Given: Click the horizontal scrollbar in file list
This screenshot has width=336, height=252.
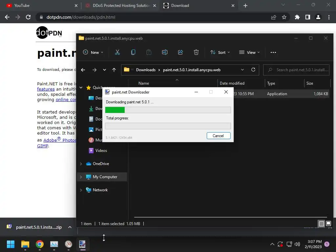Looking at the screenshot, I should pos(231,217).
